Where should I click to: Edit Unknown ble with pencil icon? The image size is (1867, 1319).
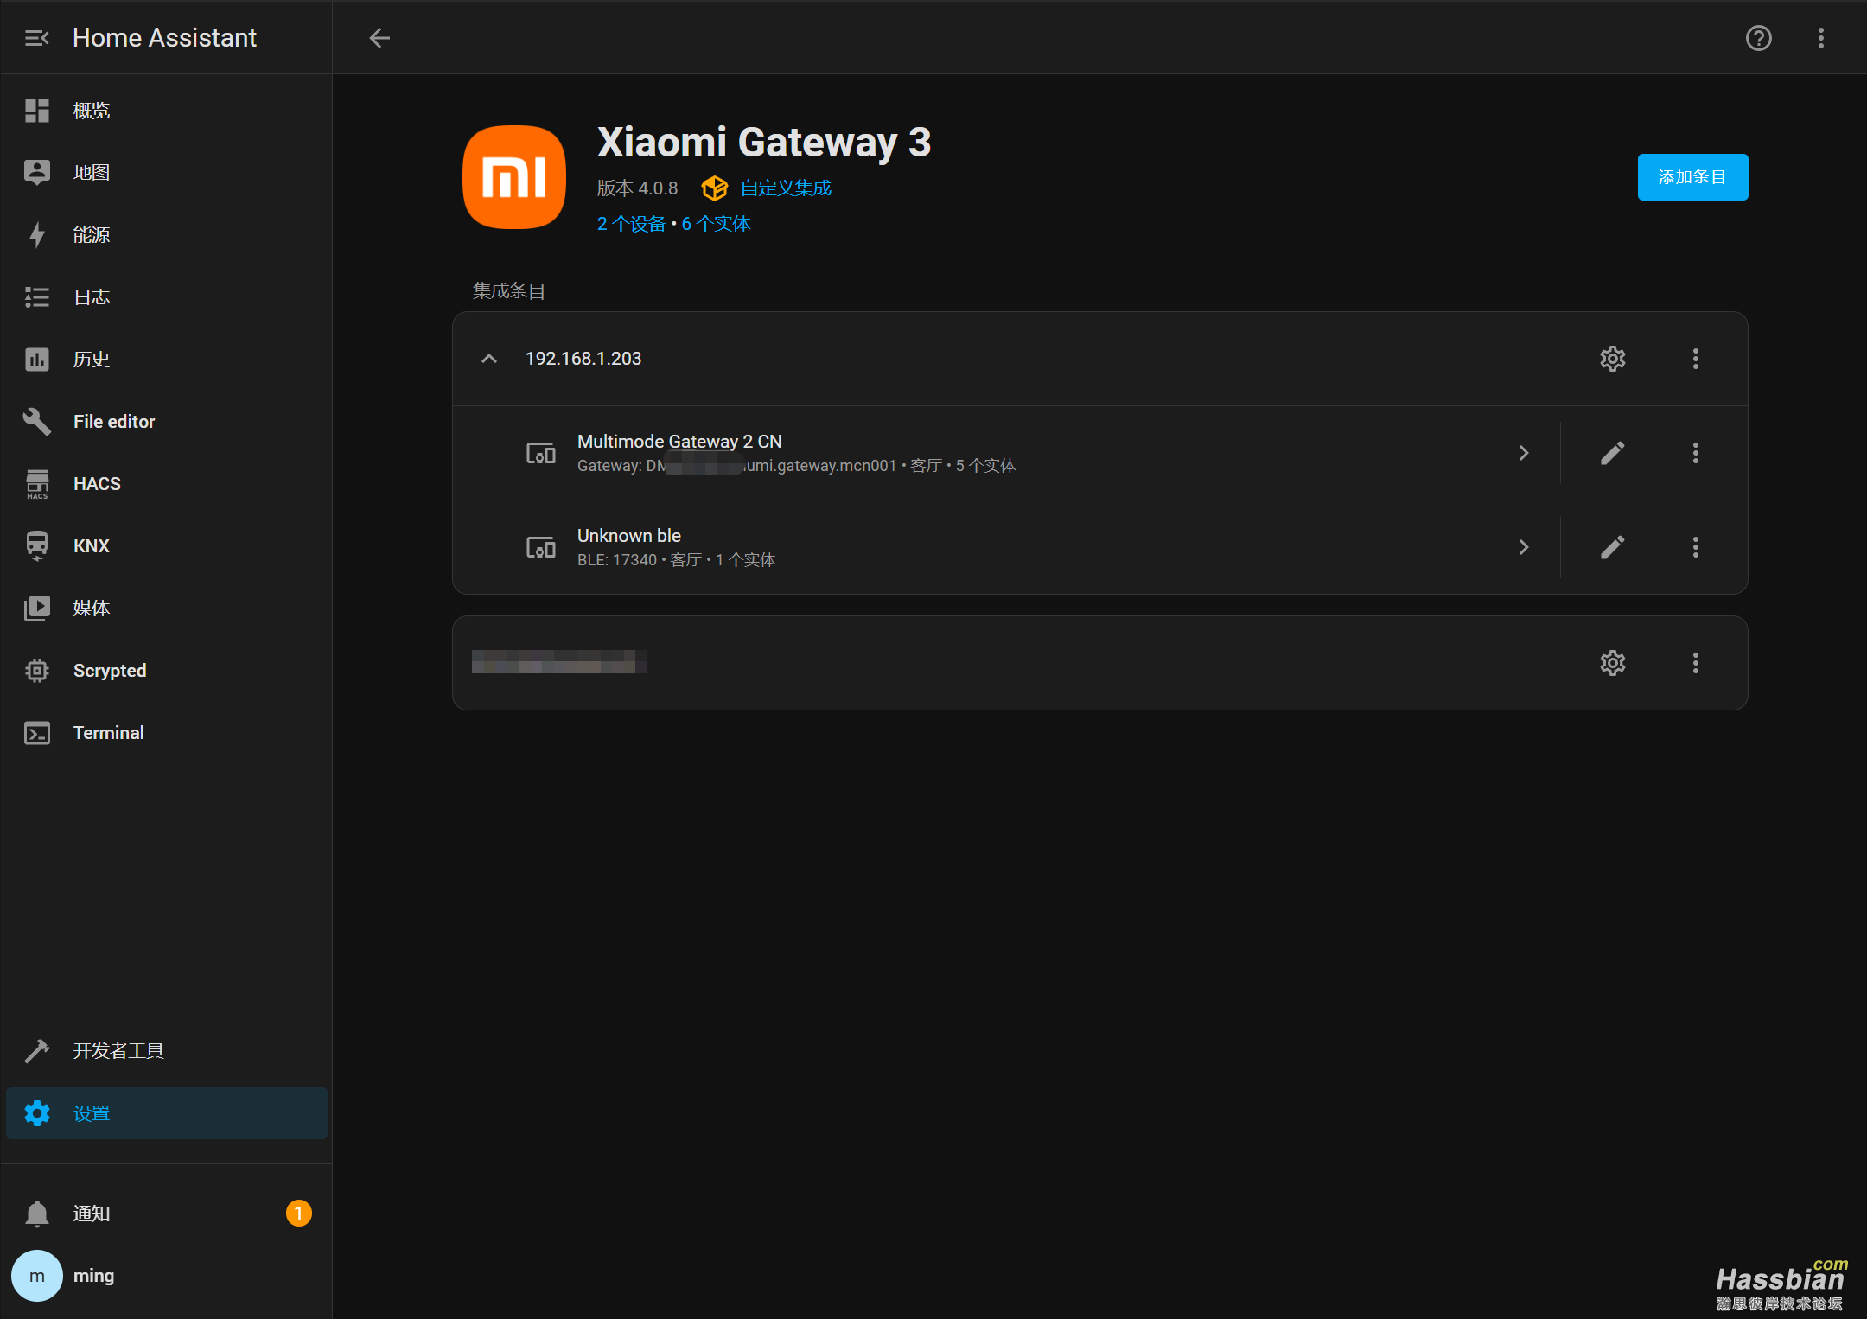(x=1613, y=547)
